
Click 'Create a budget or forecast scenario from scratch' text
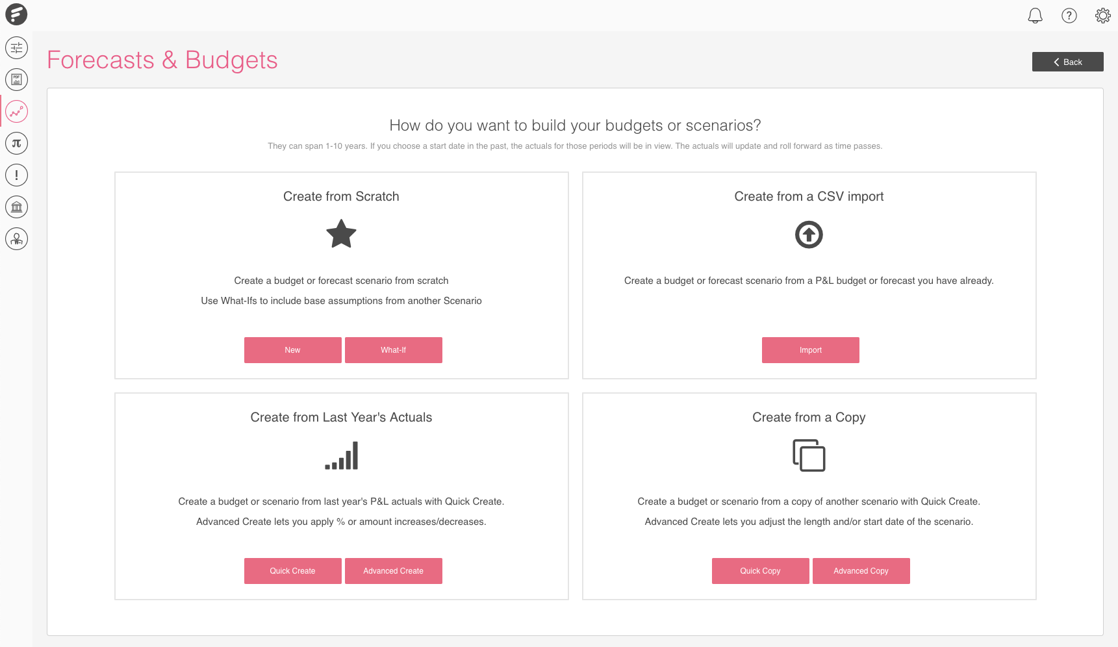(341, 281)
